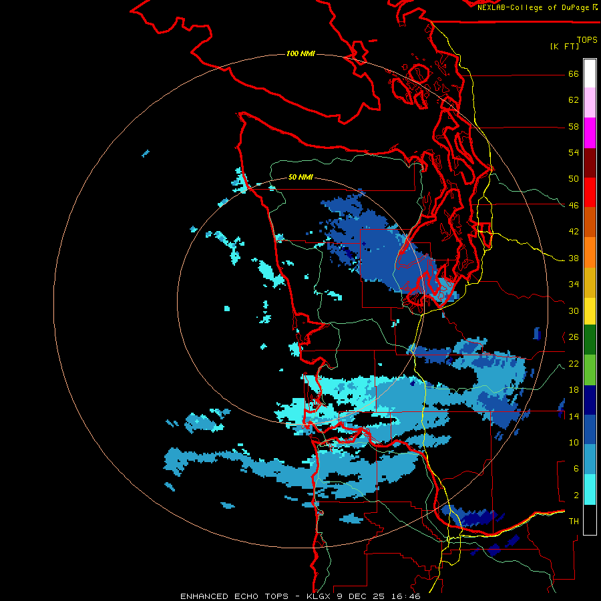Viewport: 601px width, 601px height.
Task: Click the 26 legend value
Action: [x=574, y=337]
